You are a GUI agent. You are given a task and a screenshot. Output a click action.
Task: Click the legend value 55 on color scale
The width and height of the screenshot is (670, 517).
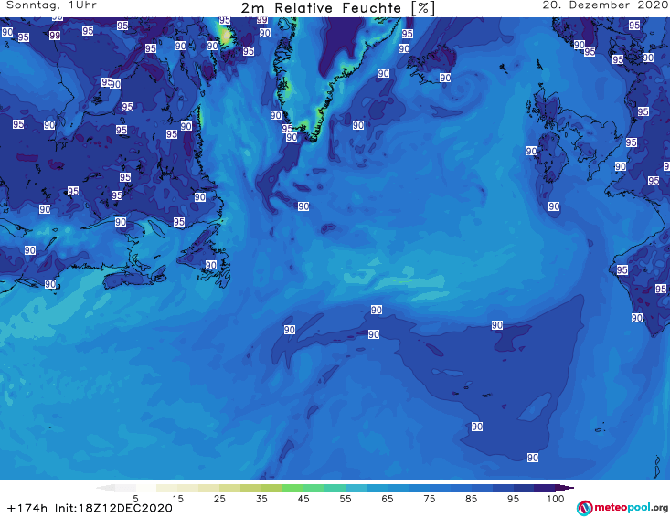point(346,499)
